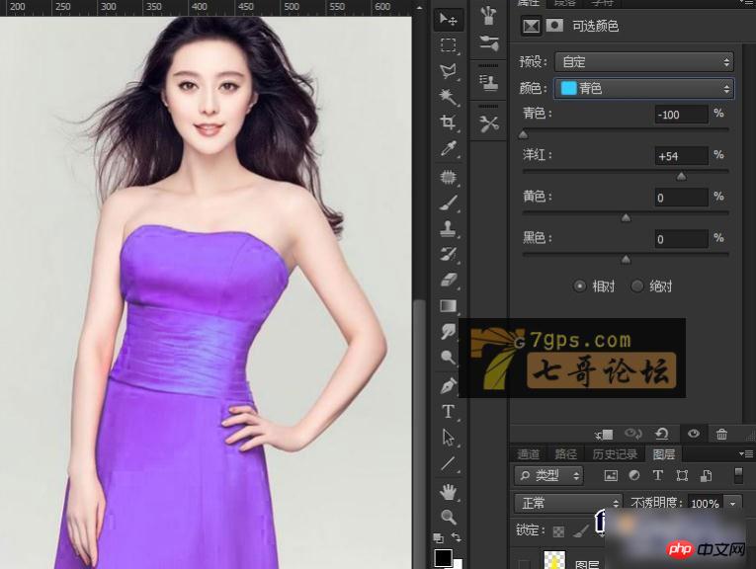Toggle shape layer filter
The height and width of the screenshot is (569, 756).
pyautogui.click(x=682, y=475)
